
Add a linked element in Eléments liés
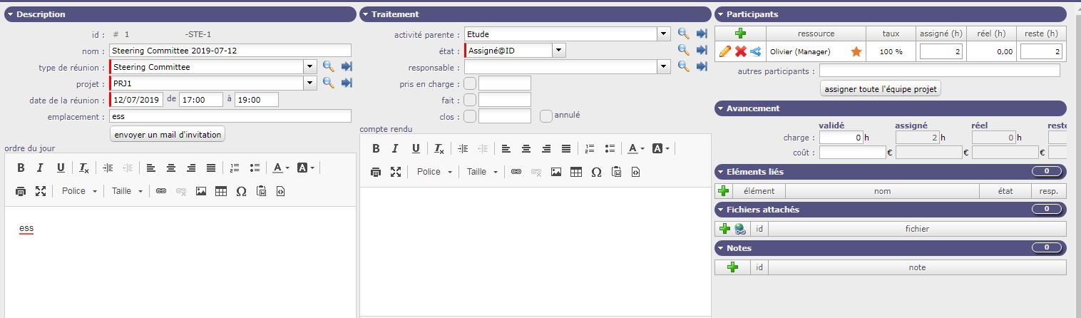point(723,191)
